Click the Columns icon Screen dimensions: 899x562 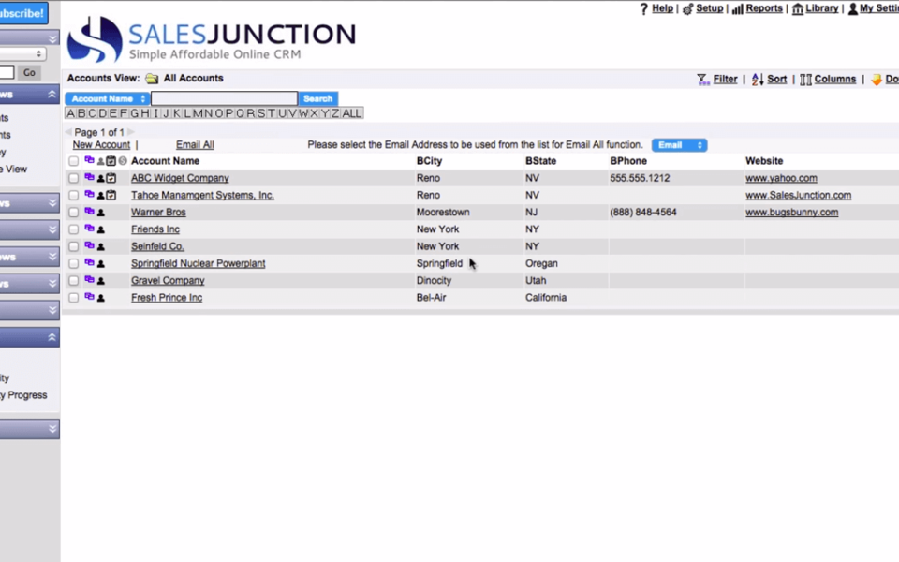(x=805, y=80)
